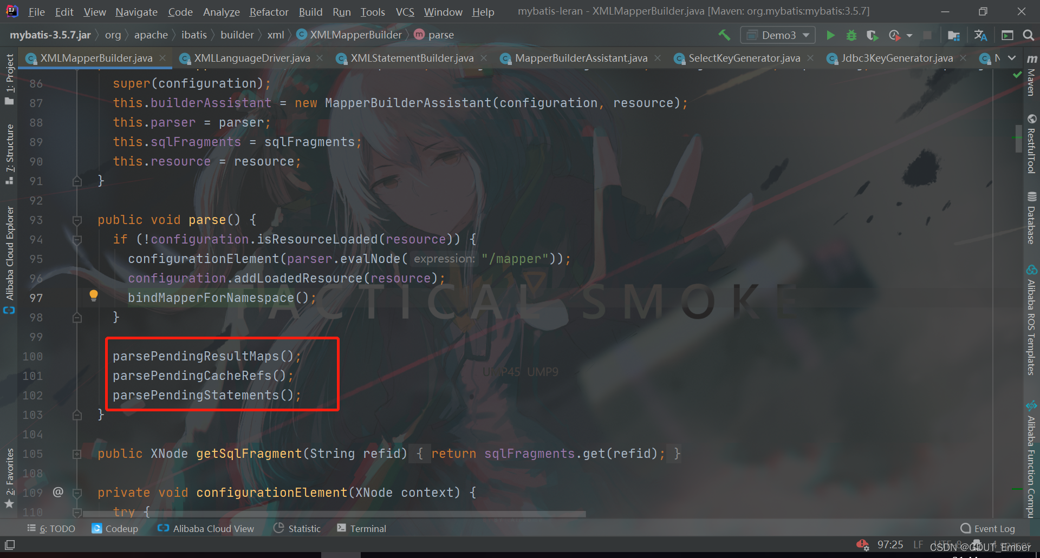The height and width of the screenshot is (558, 1040).
Task: Toggle the Maven tool window
Action: 1031,76
